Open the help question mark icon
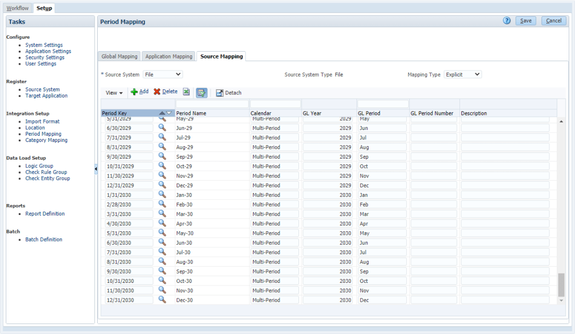This screenshot has height=334, width=575. pyautogui.click(x=507, y=21)
